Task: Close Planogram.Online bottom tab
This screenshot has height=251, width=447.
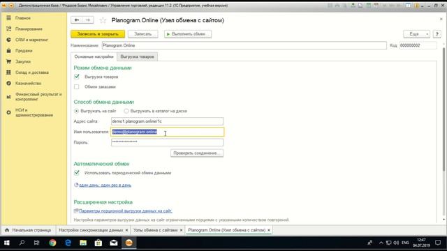Action: 268,230
